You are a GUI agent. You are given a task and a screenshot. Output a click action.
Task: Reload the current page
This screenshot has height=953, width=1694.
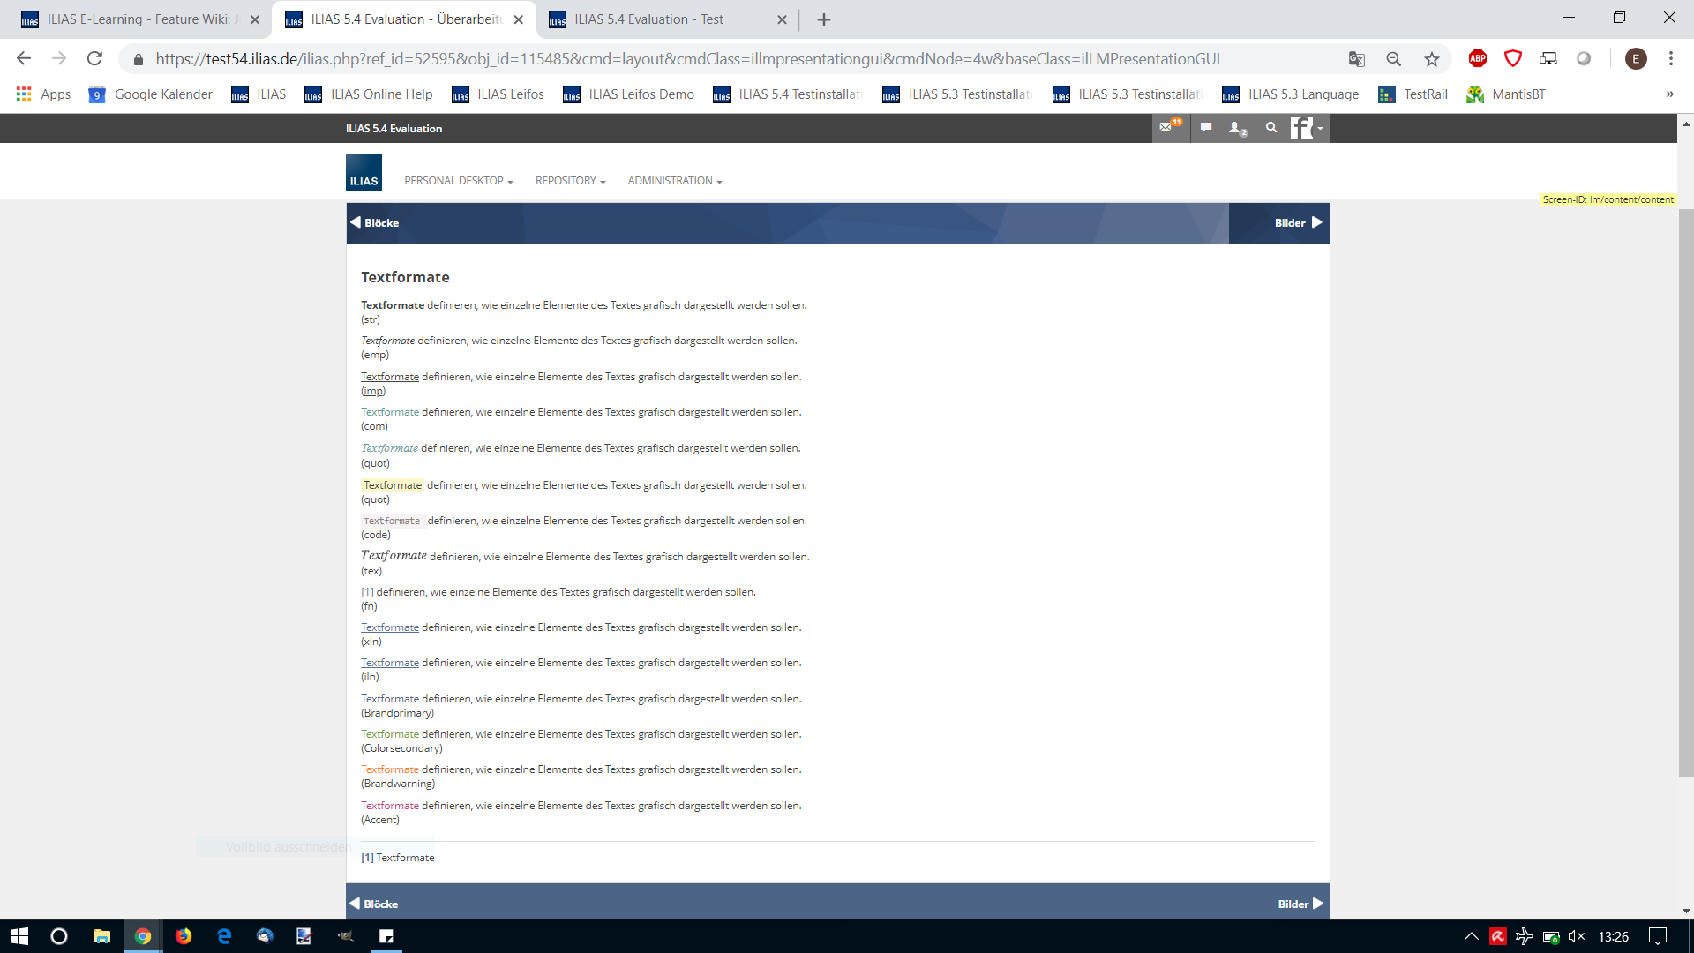(94, 59)
